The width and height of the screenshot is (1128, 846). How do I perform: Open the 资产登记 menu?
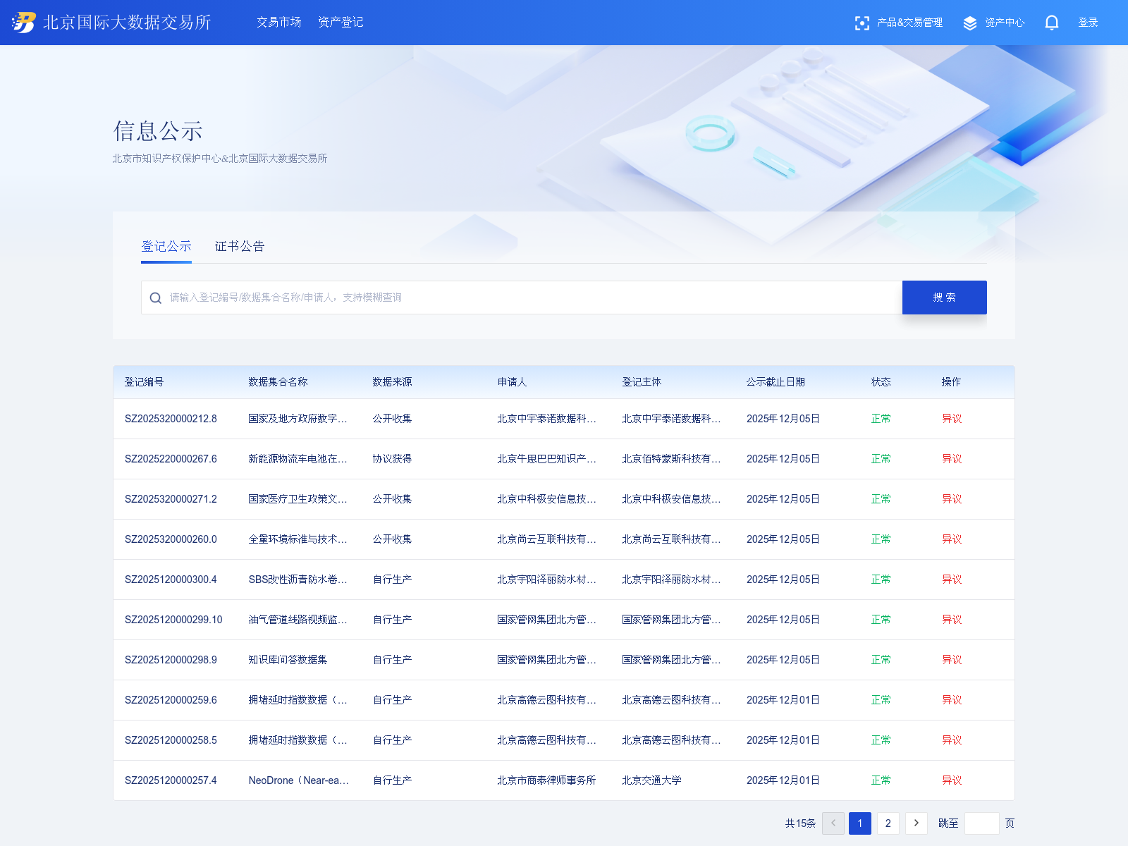click(341, 23)
